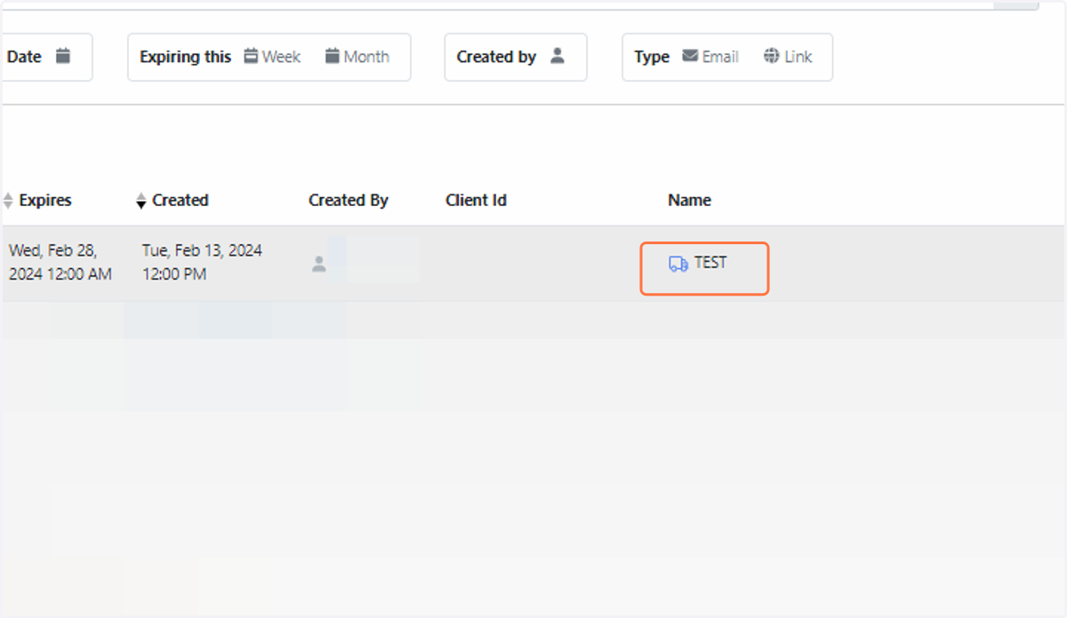Image resolution: width=1067 pixels, height=618 pixels.
Task: Click the Name column header
Action: pyautogui.click(x=689, y=201)
